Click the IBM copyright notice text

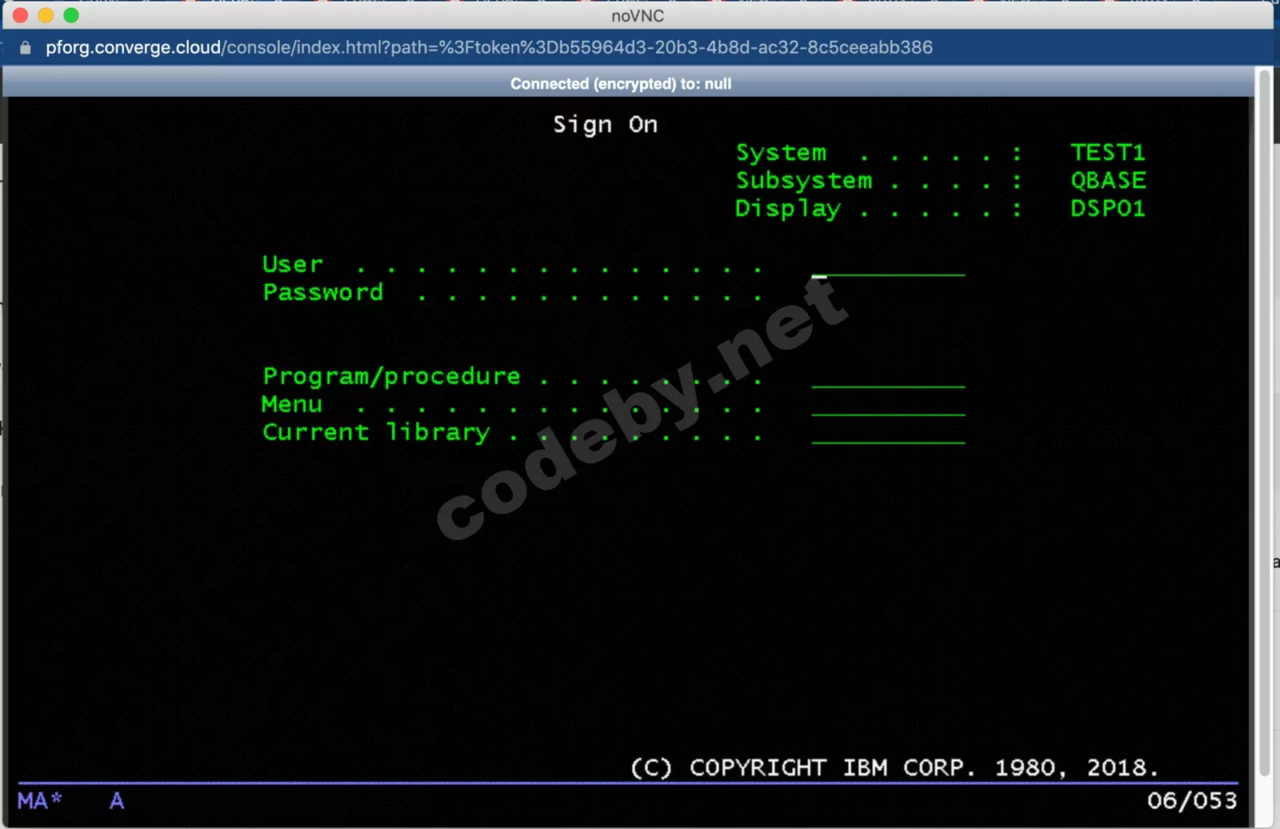[x=894, y=767]
